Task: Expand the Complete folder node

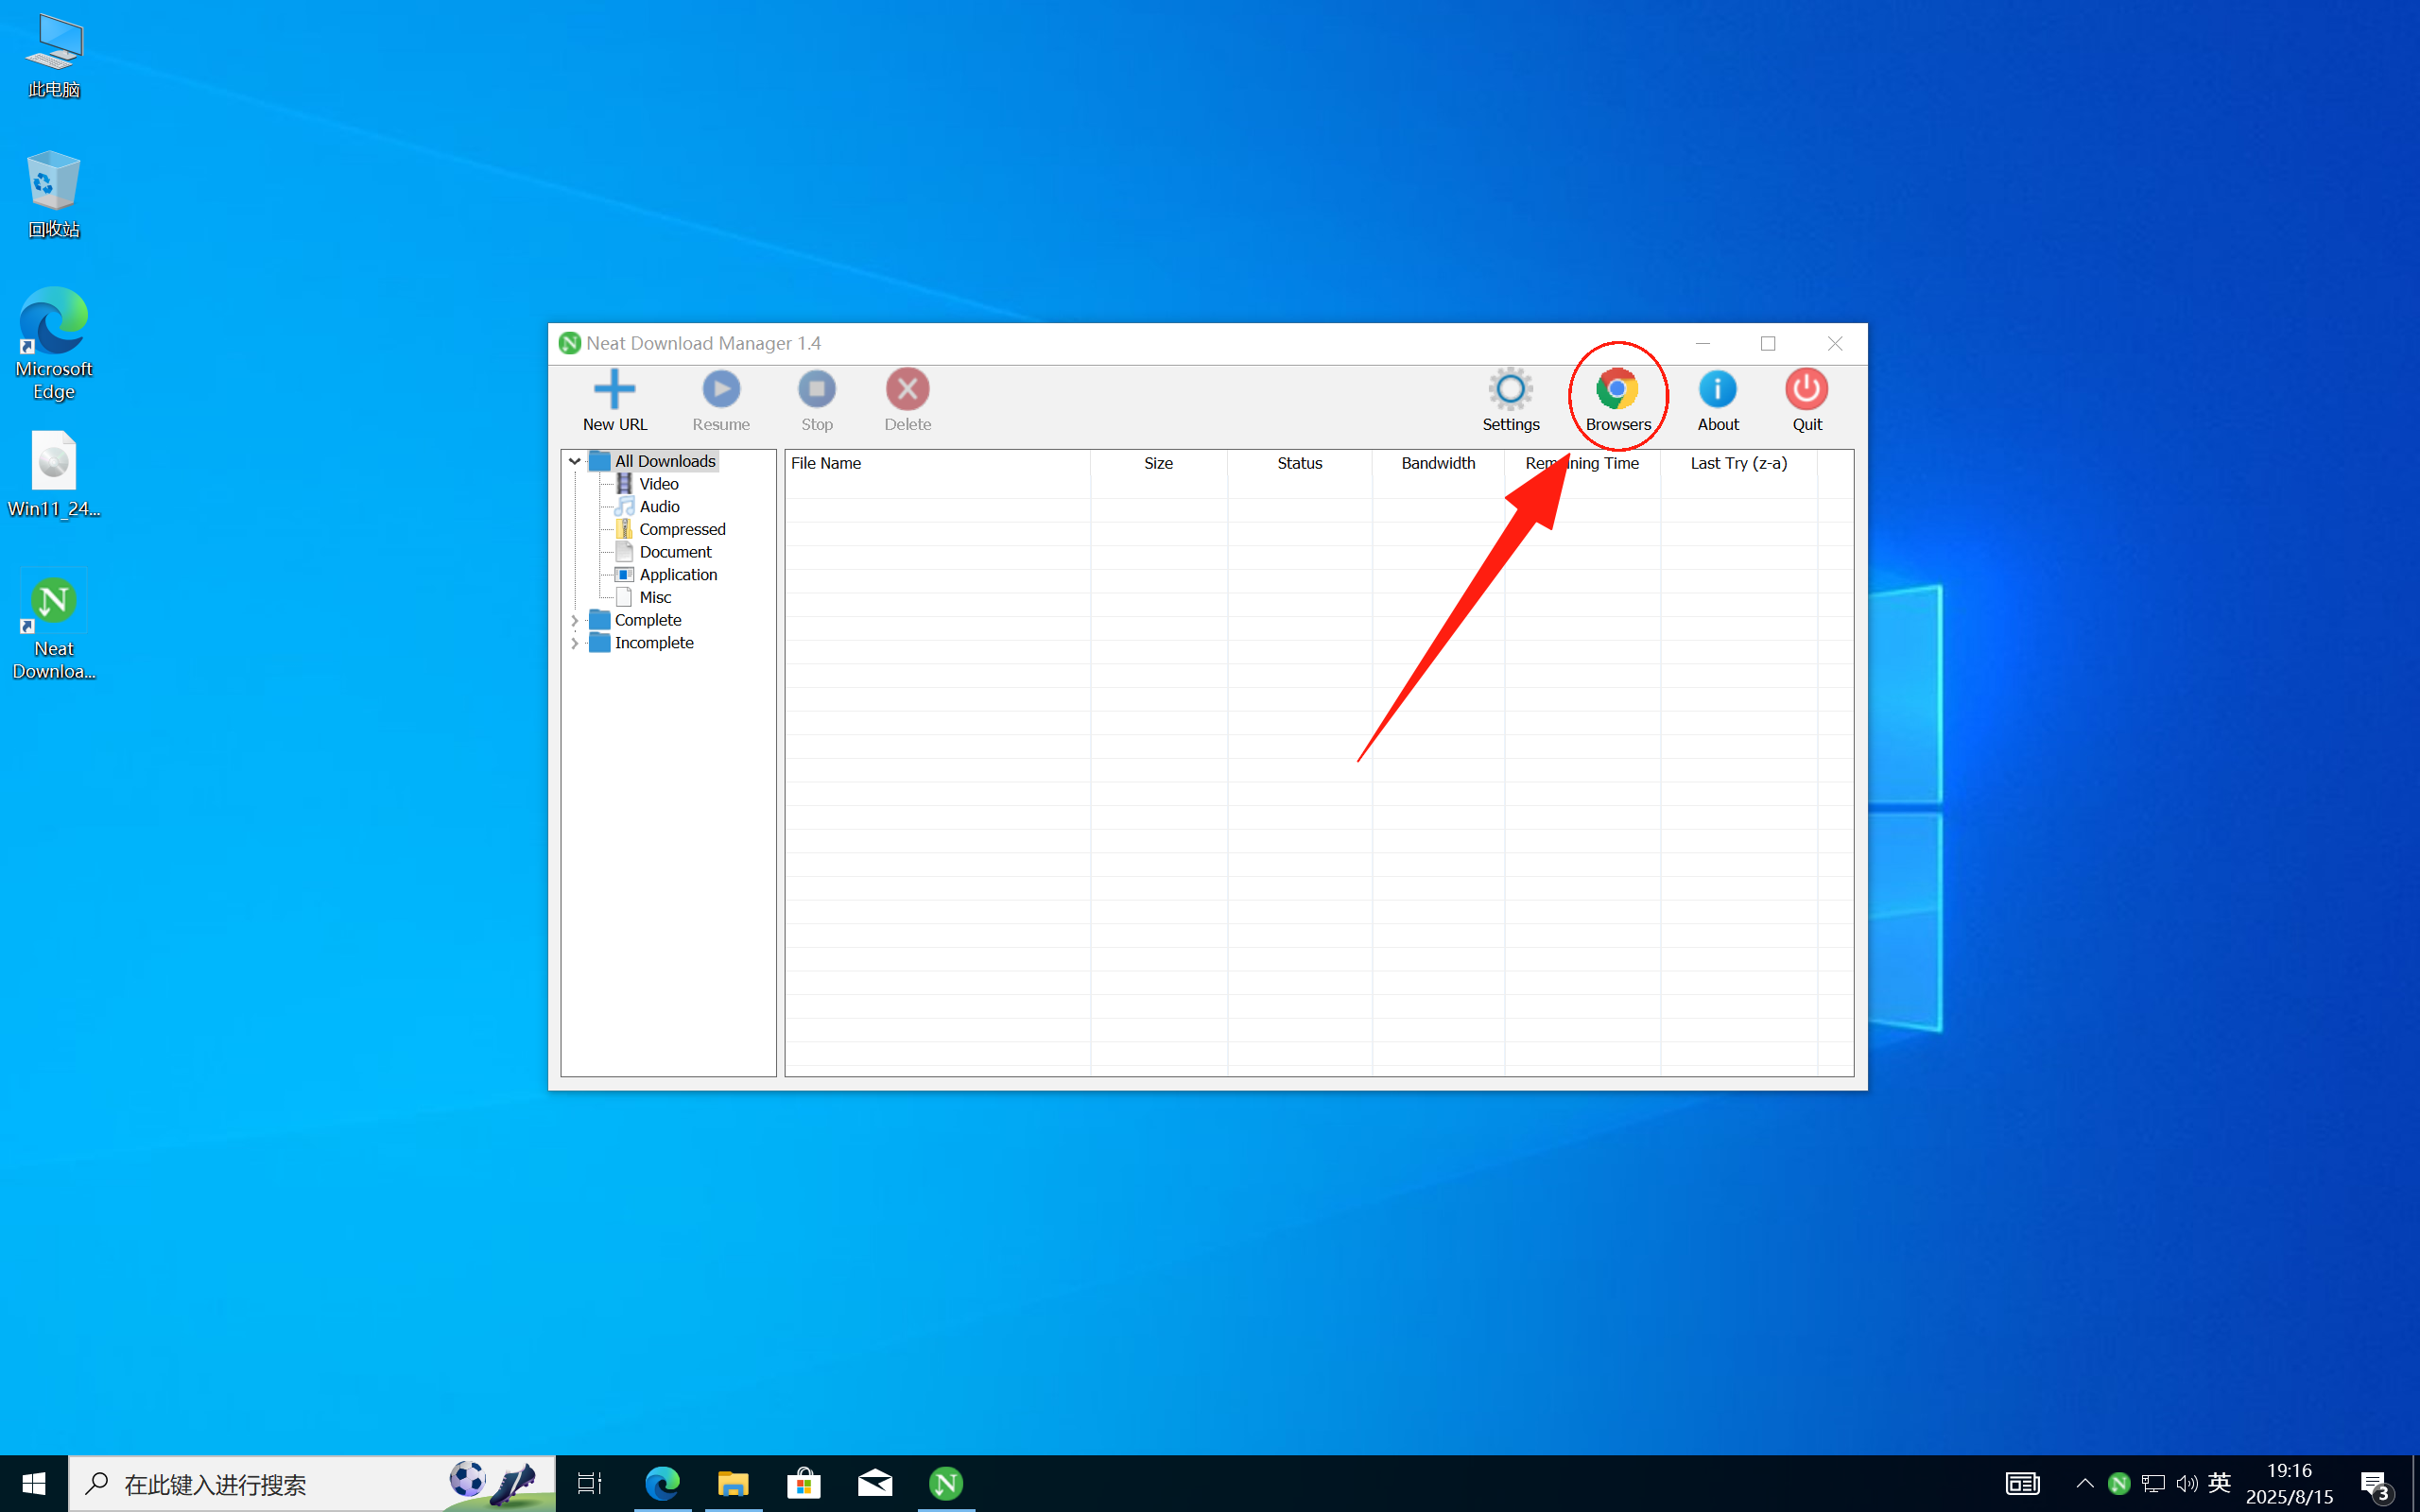Action: 575,620
